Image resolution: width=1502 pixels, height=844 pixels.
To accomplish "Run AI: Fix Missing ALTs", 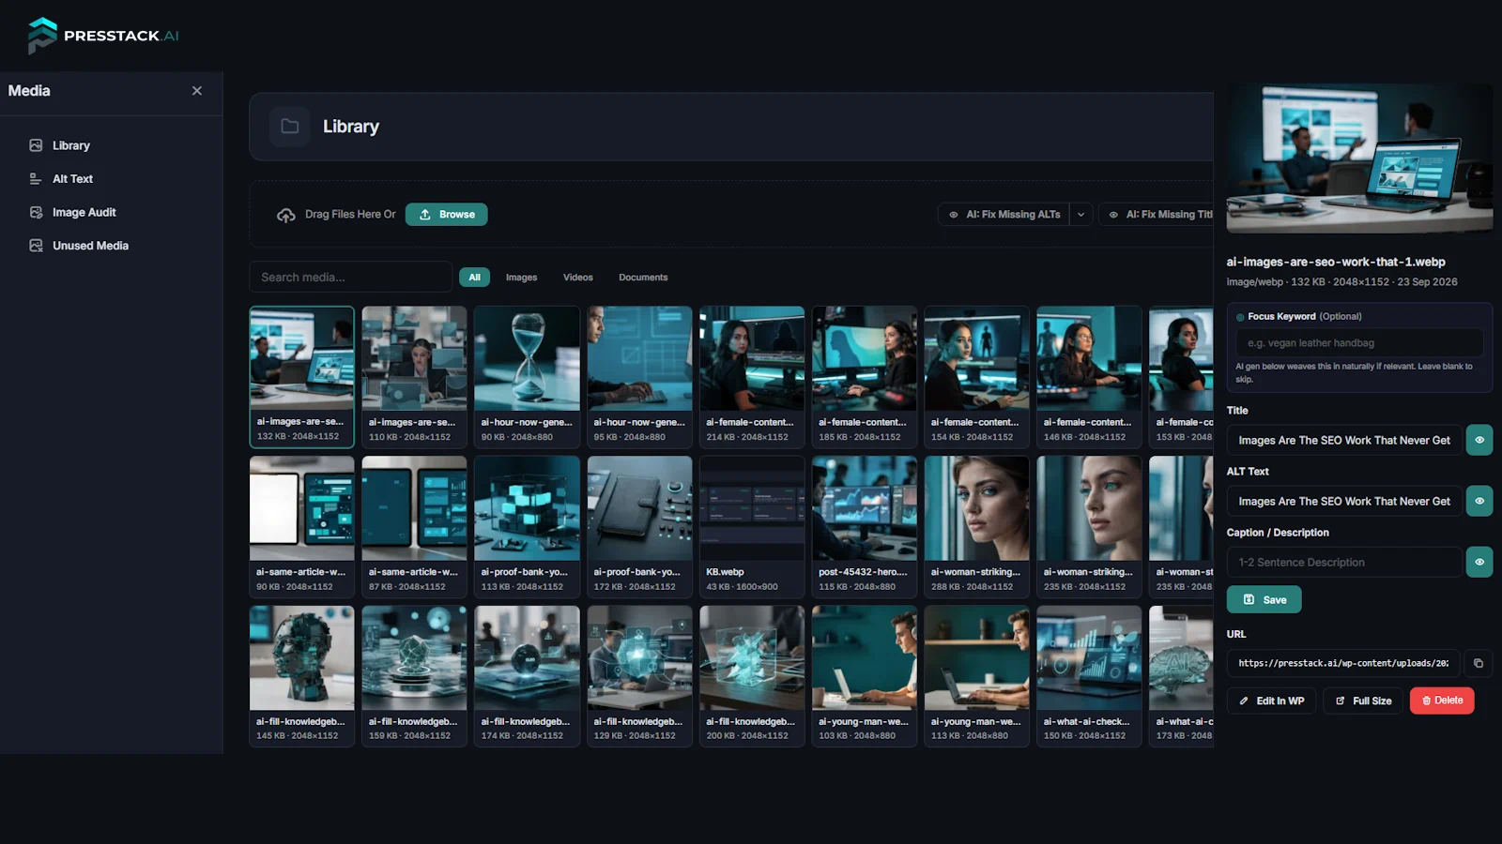I will point(1004,215).
